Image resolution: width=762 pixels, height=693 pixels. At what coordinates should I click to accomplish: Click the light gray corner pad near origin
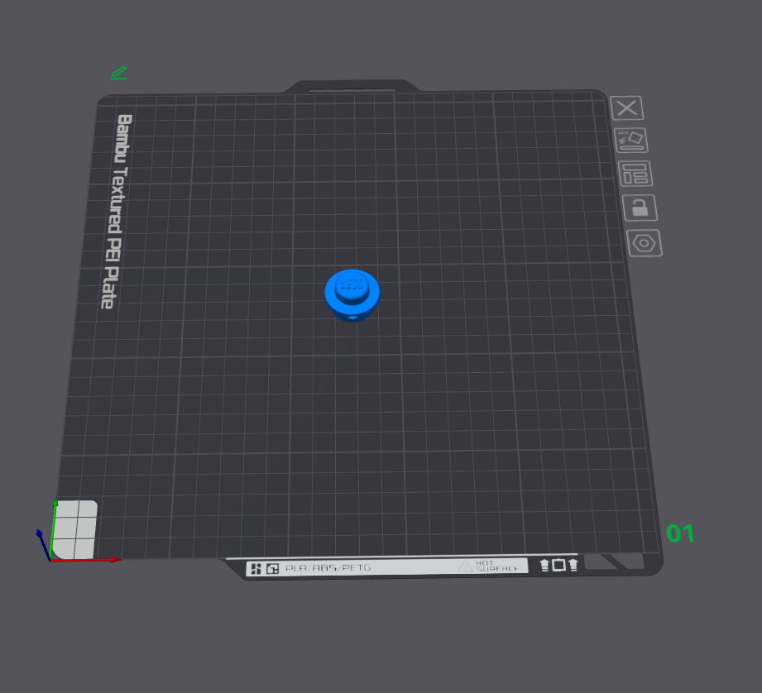click(74, 530)
